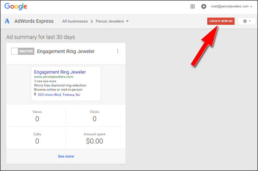Image resolution: width=258 pixels, height=171 pixels.
Task: Expand the matt@perosijewelers.com account menu
Action: point(232,6)
